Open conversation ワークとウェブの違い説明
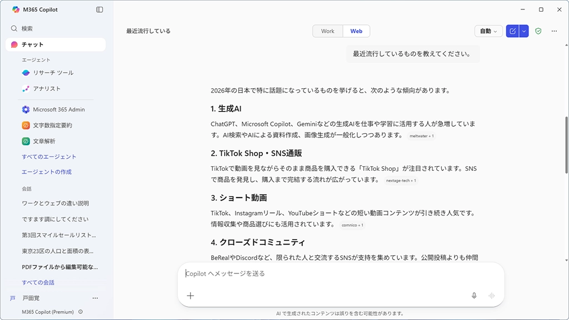Image resolution: width=569 pixels, height=320 pixels. 55,204
